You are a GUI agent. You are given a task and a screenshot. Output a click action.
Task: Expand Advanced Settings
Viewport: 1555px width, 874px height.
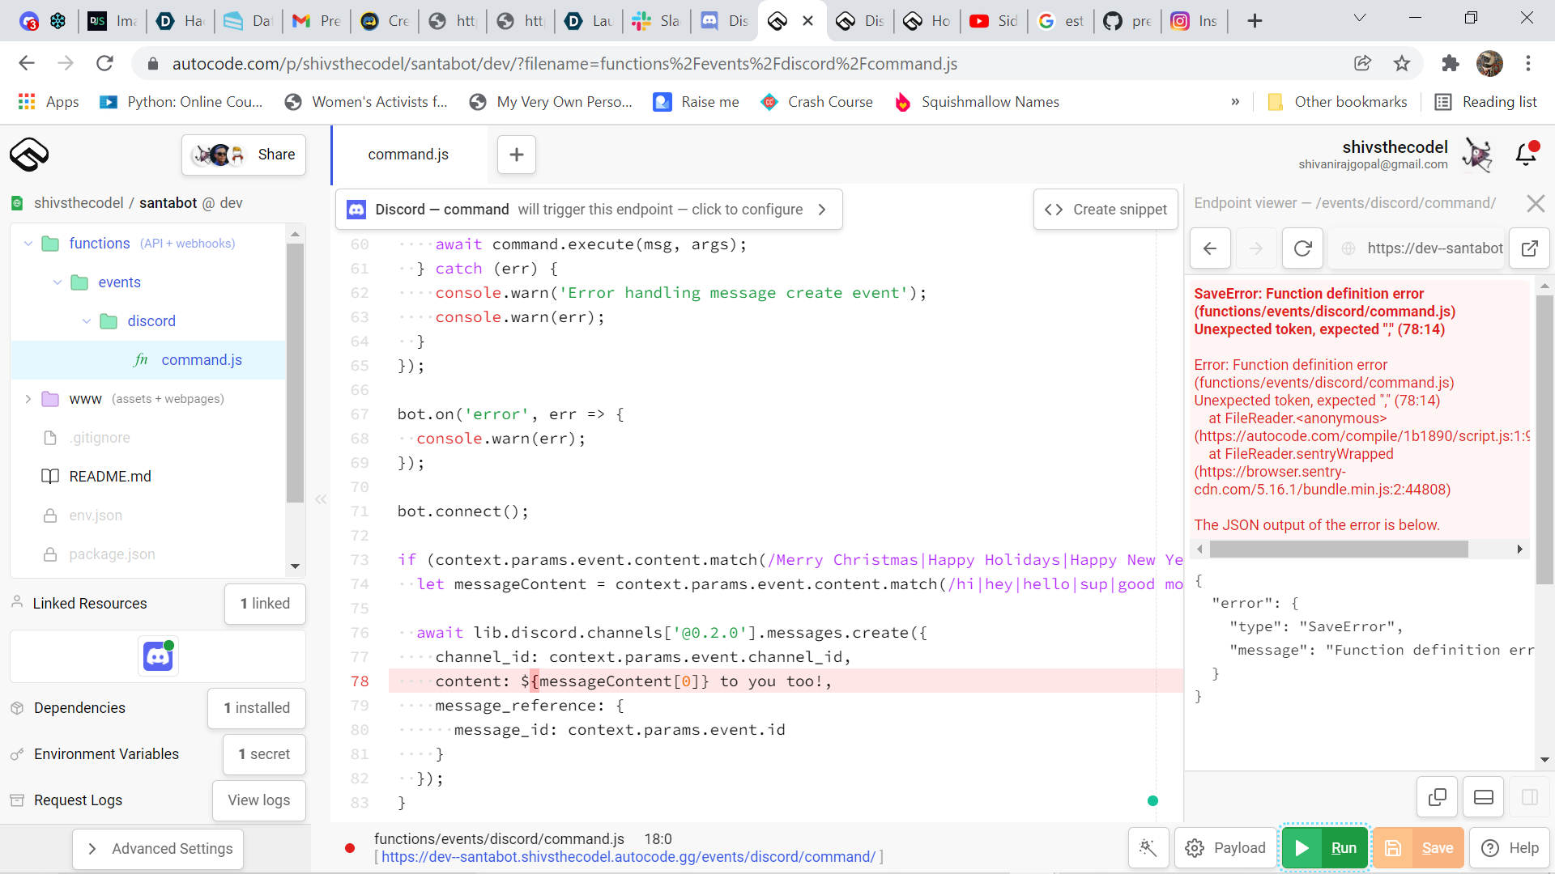point(158,848)
